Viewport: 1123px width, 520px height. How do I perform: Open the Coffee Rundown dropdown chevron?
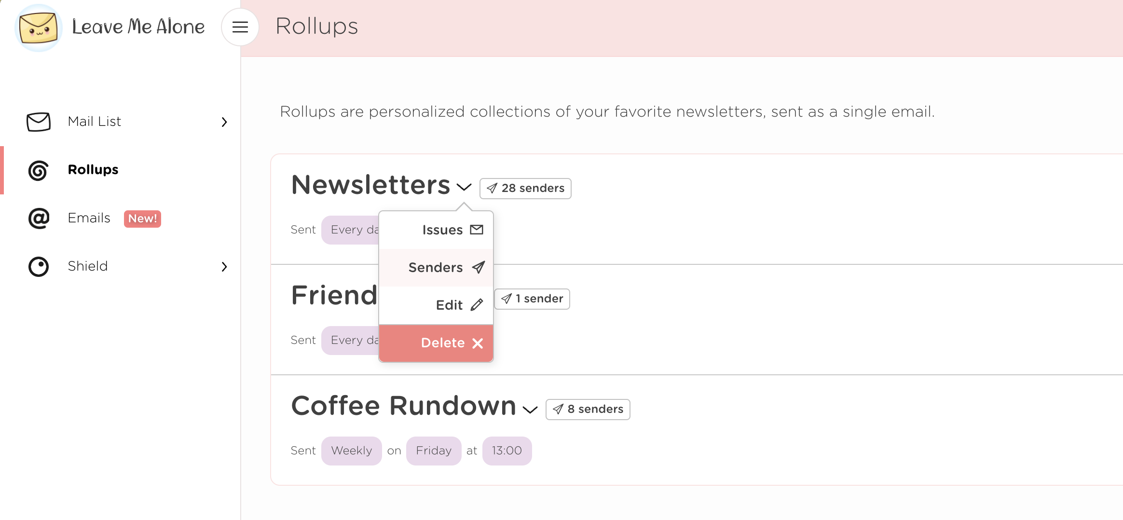click(x=530, y=410)
